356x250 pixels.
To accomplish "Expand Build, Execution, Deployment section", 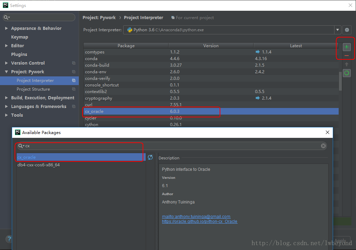I will coord(6,98).
